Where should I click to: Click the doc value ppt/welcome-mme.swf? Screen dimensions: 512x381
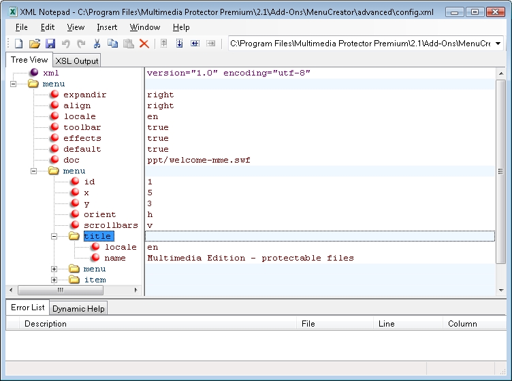point(199,160)
